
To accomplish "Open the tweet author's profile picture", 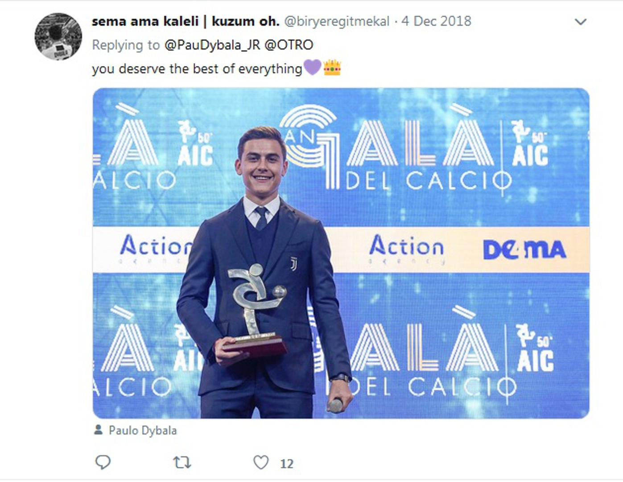I will coord(58,37).
